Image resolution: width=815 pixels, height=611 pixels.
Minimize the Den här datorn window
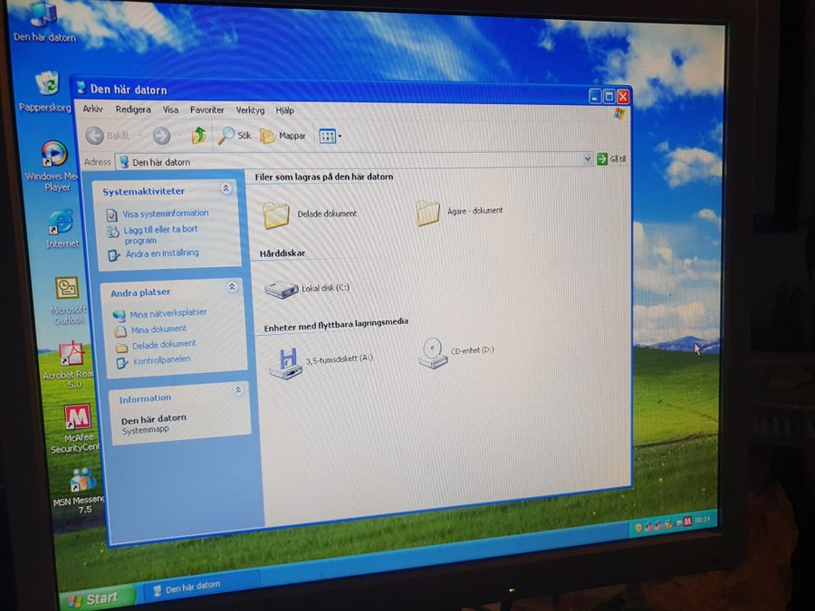pyautogui.click(x=595, y=96)
